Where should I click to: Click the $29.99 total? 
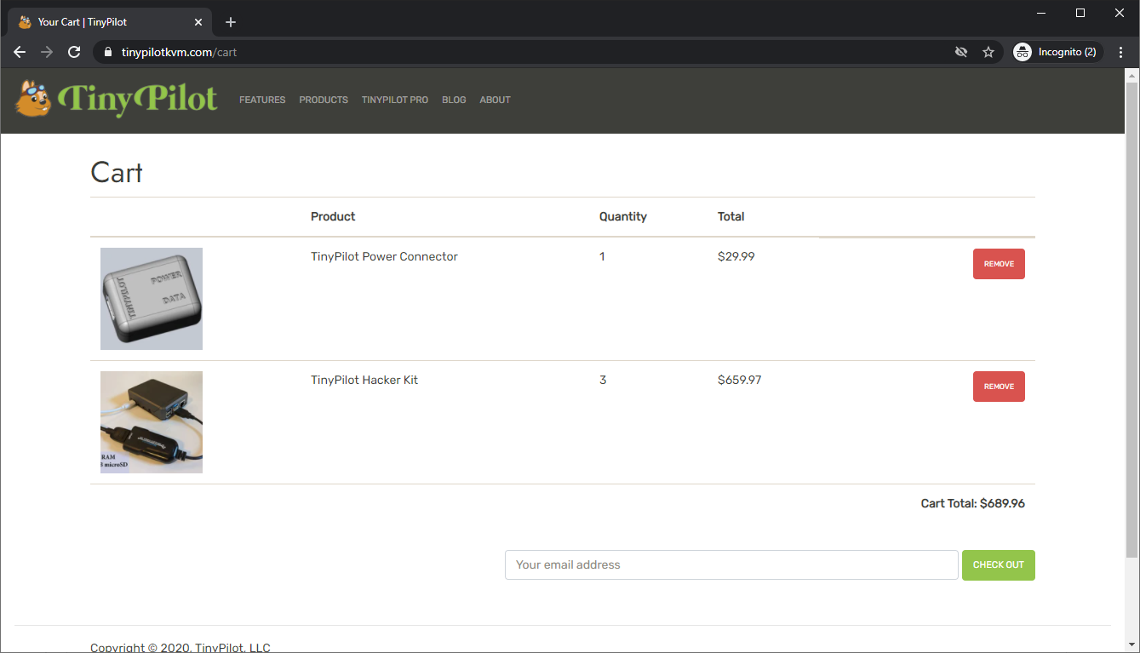(x=736, y=256)
